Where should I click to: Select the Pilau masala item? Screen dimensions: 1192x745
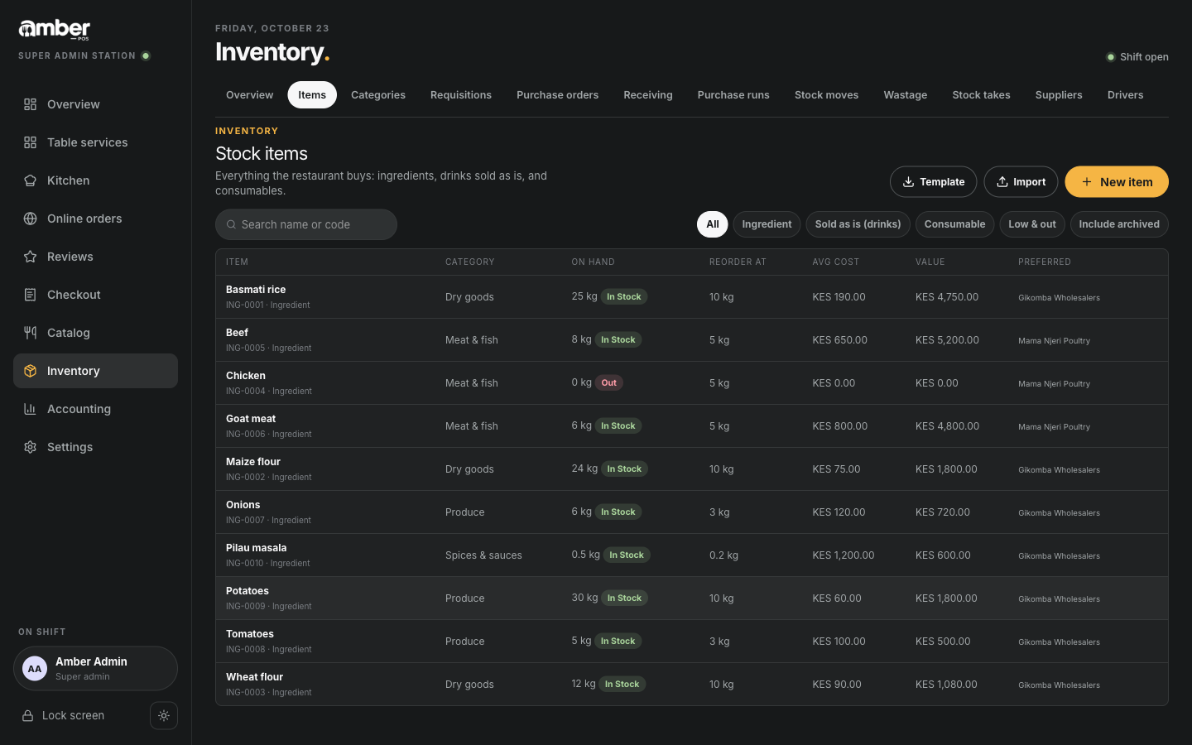click(x=691, y=555)
